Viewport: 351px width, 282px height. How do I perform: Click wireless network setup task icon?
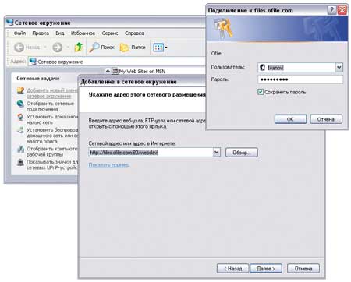coord(20,130)
